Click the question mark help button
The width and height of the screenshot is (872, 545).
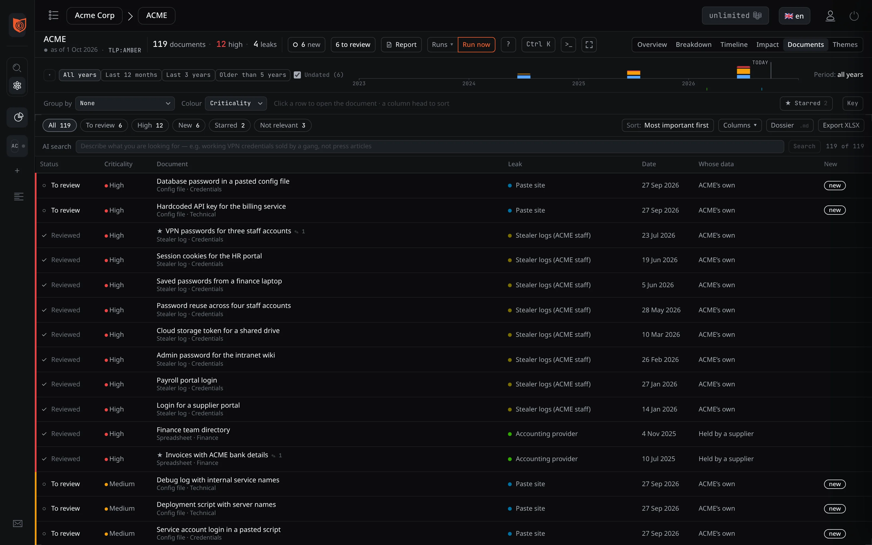point(508,45)
